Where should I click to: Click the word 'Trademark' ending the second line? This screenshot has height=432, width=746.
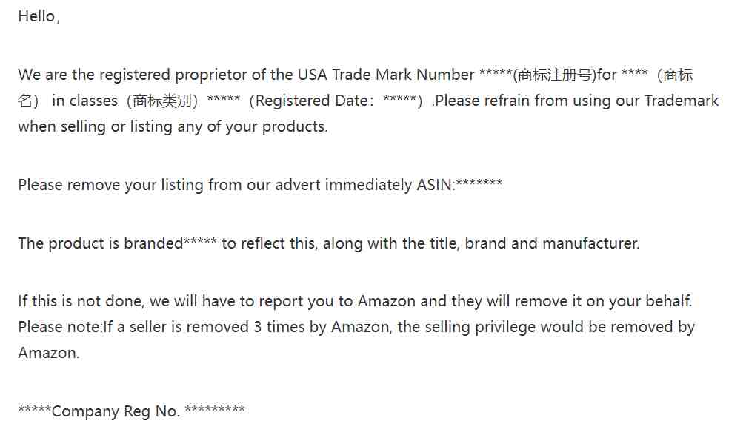point(682,101)
